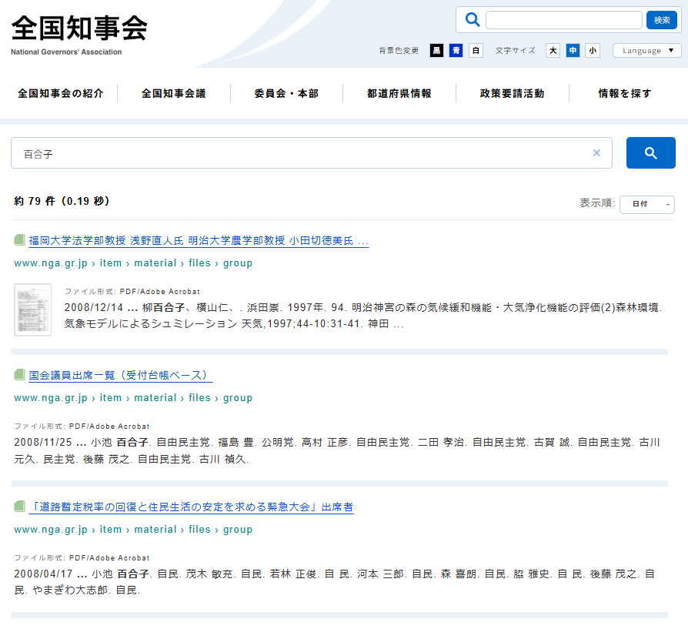The image size is (688, 629).
Task: Open the Language dropdown
Action: pos(646,51)
